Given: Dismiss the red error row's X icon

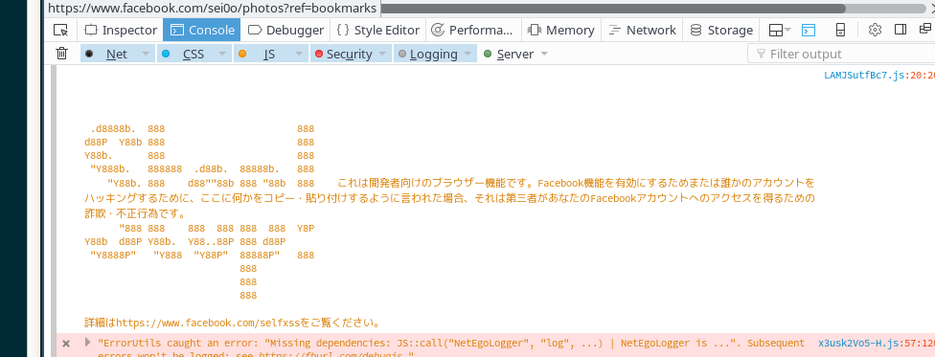Looking at the screenshot, I should coord(66,344).
